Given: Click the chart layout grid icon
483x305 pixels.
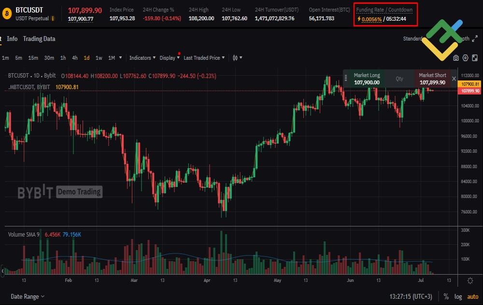Looking at the screenshot, I should 475,58.
